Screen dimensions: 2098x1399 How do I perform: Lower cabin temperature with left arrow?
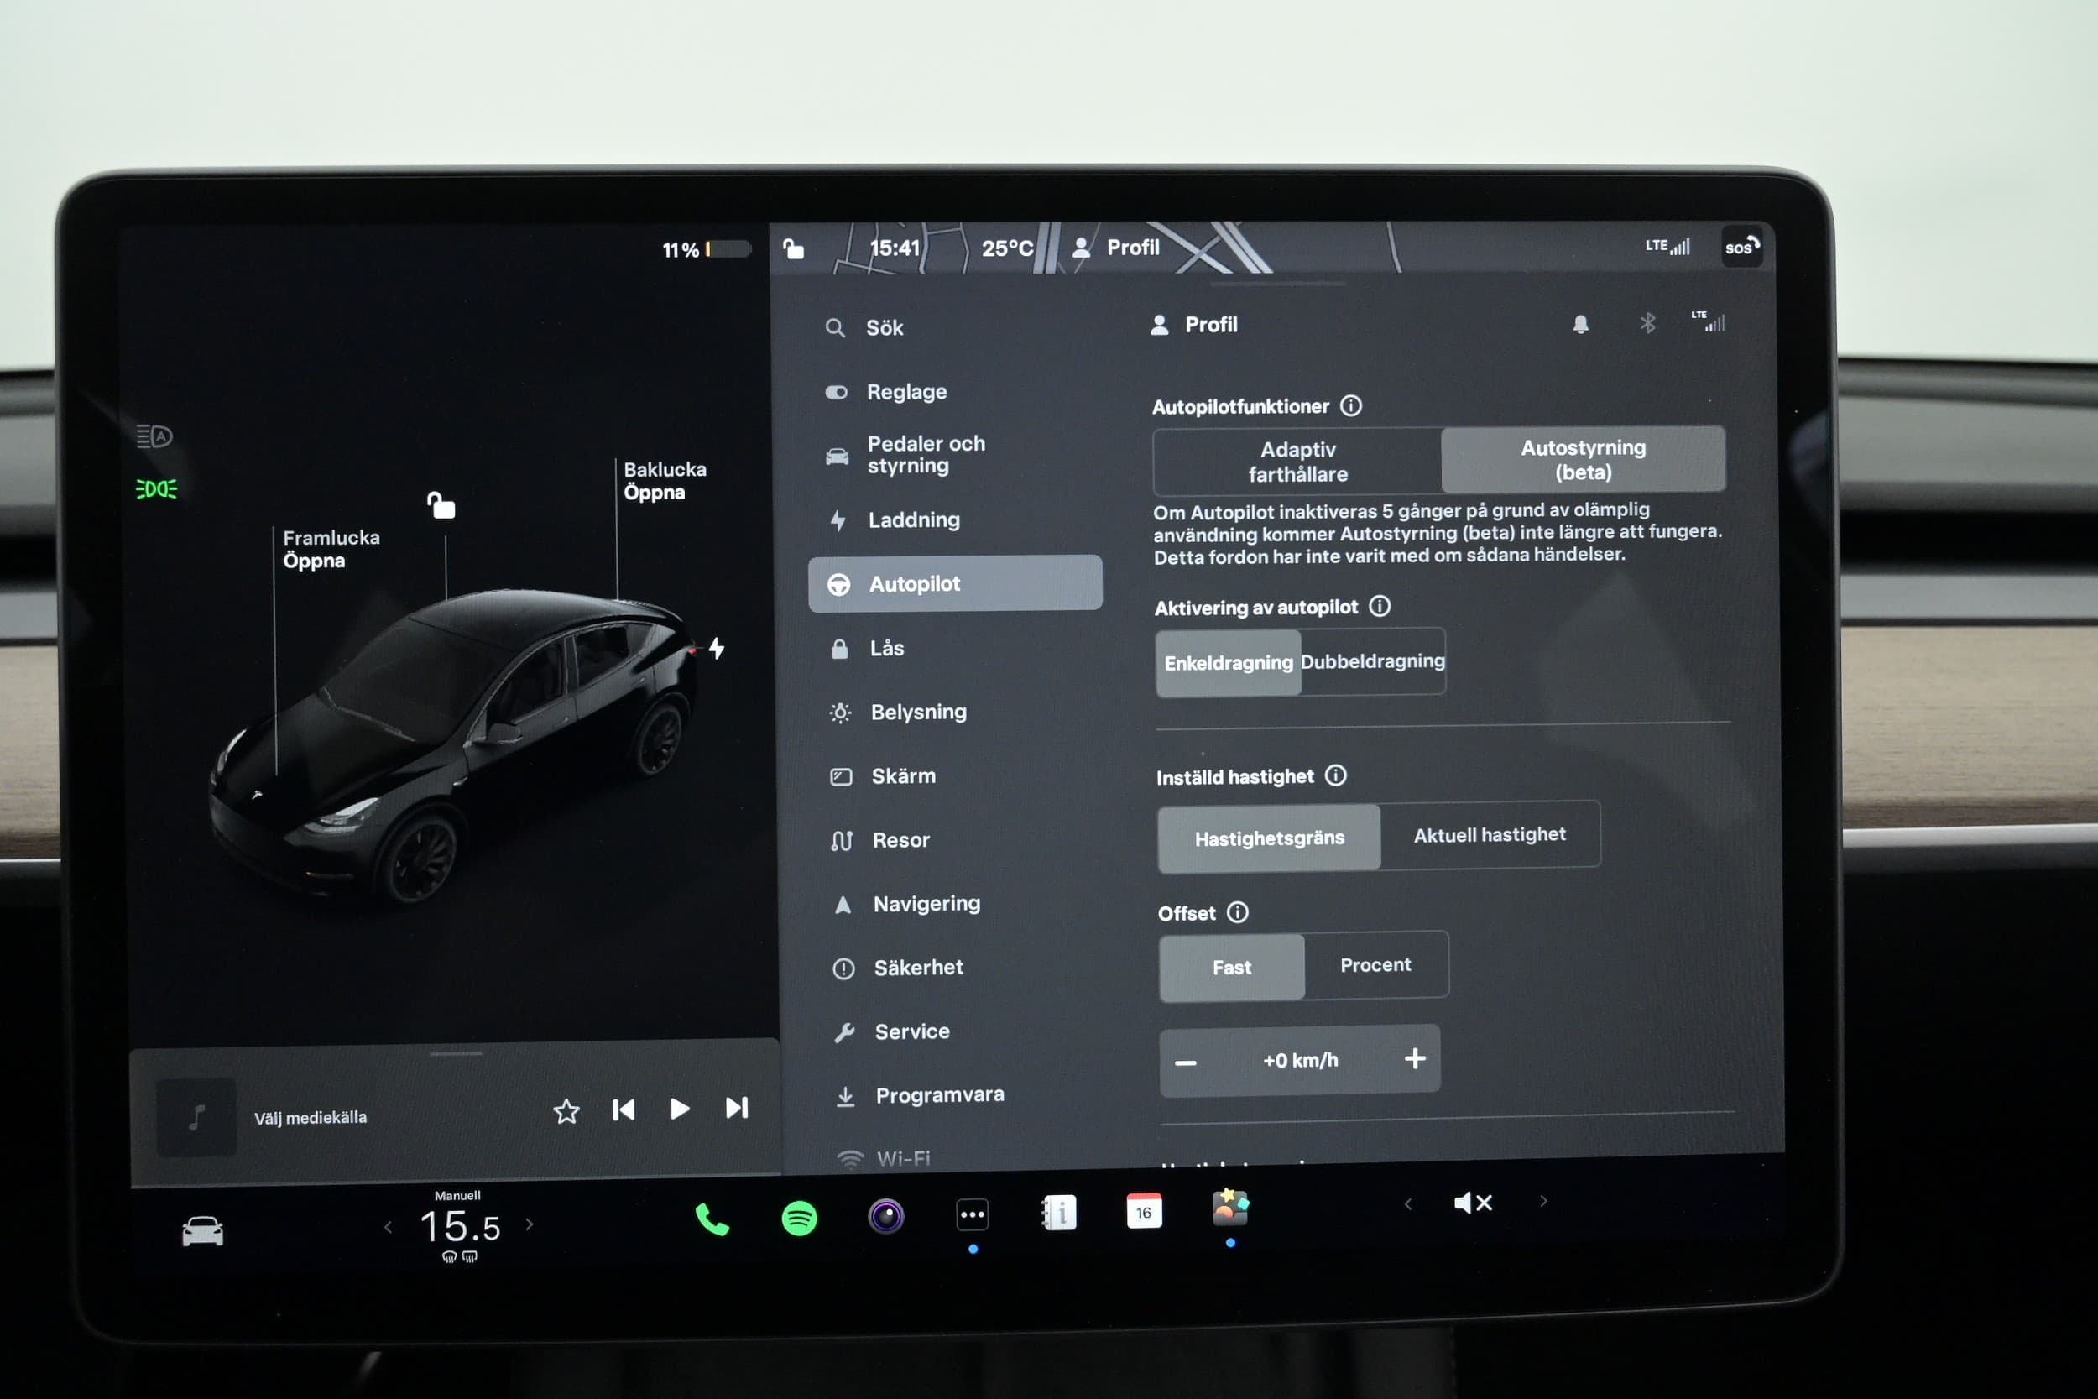click(388, 1228)
